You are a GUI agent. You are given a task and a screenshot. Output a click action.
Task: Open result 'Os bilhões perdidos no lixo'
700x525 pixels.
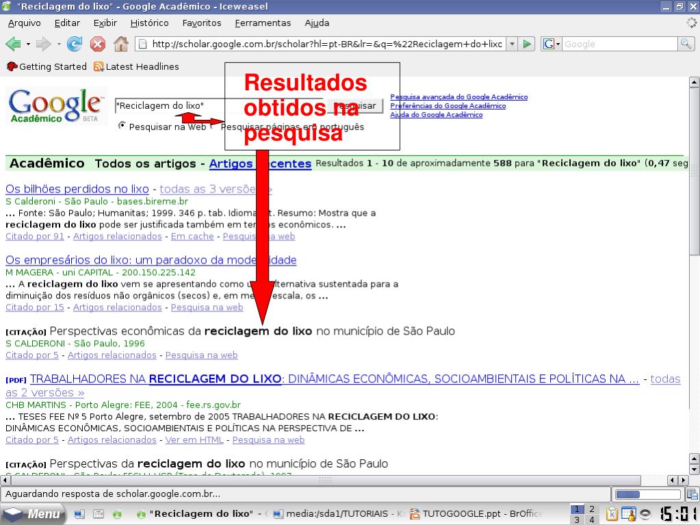(77, 189)
